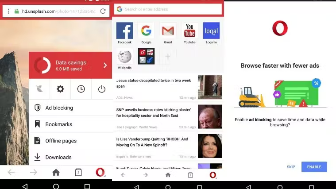Android back button on left screen
This screenshot has width=336, height=189.
click(25, 186)
